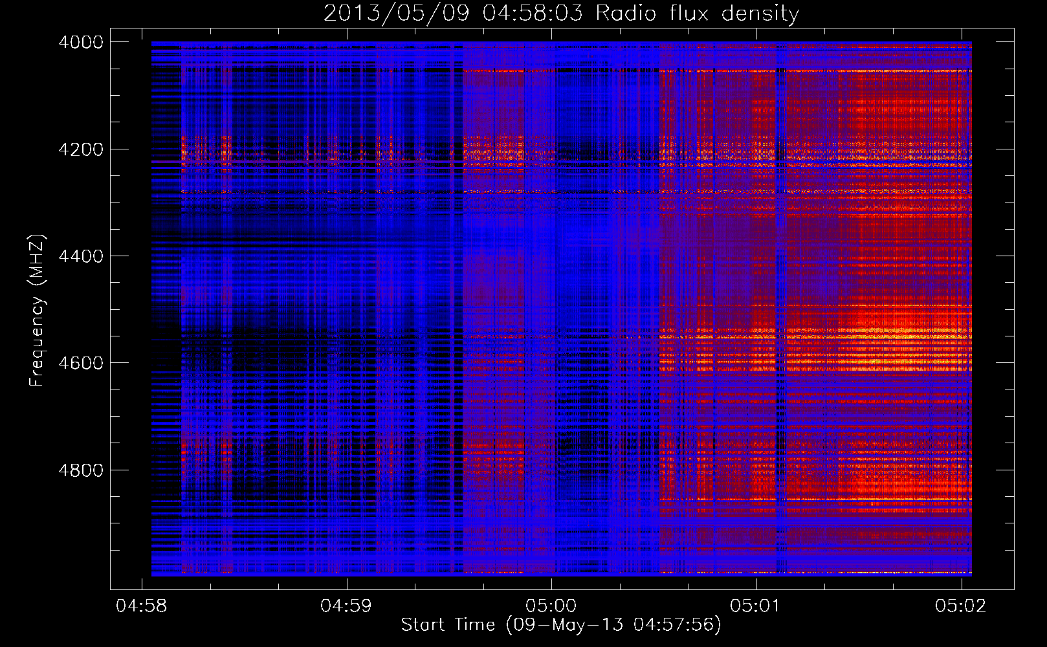Click the 05:01 time axis label
1047x647 pixels.
point(756,606)
